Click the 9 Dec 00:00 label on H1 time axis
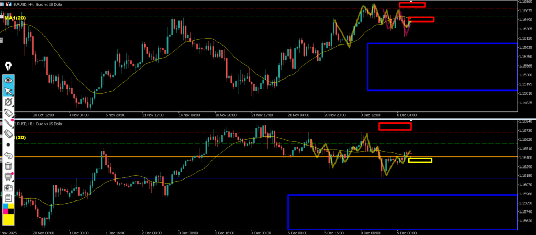The image size is (536, 235). click(407, 232)
